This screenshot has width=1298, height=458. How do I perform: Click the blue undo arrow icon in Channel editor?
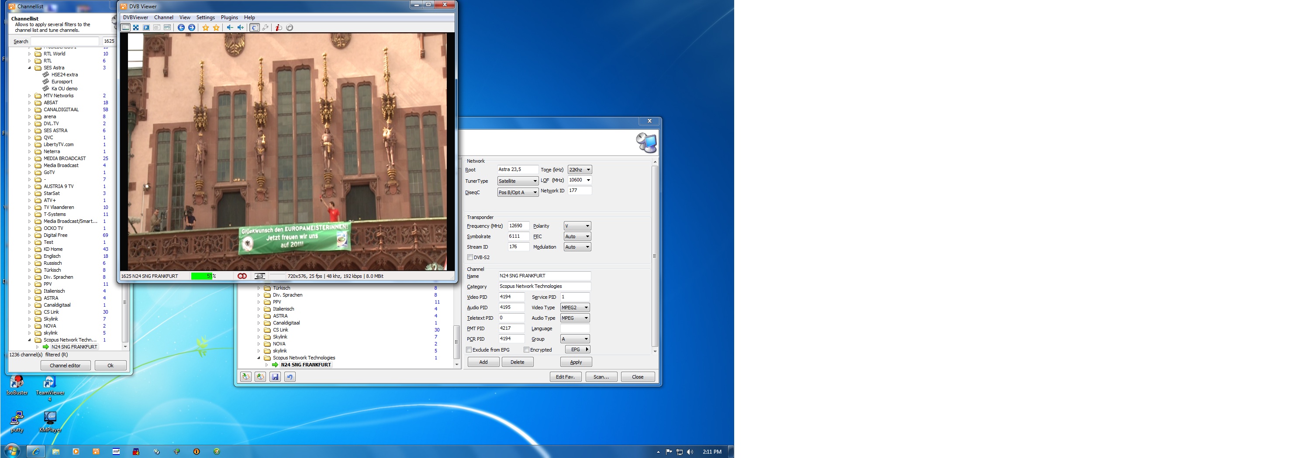coord(290,377)
